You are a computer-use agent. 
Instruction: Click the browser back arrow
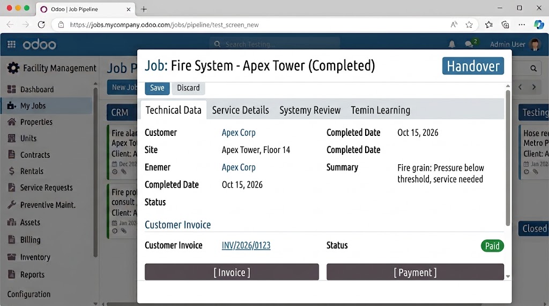click(x=10, y=25)
